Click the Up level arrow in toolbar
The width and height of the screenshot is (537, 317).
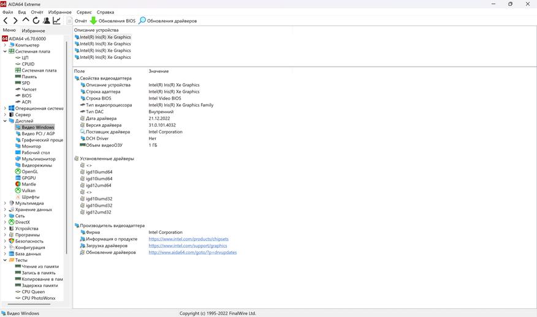click(x=26, y=20)
